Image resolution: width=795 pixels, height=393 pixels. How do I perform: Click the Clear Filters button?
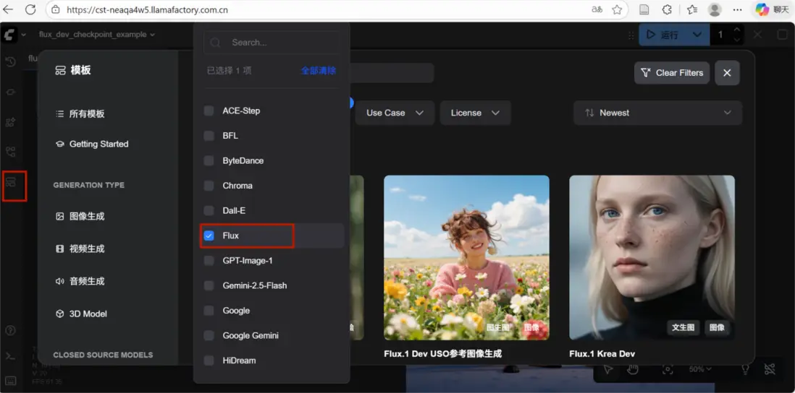[672, 73]
